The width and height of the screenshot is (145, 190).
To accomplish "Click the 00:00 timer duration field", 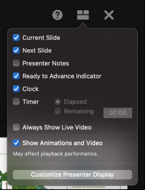I will coord(118,113).
